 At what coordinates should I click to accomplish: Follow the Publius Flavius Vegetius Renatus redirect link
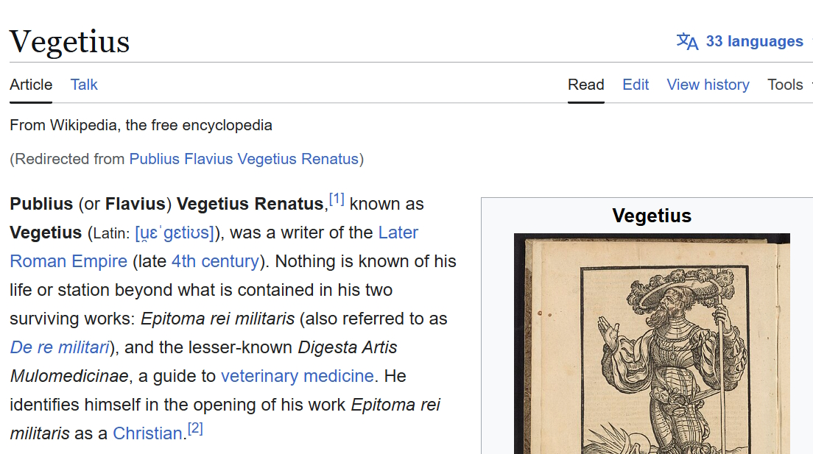(x=244, y=159)
